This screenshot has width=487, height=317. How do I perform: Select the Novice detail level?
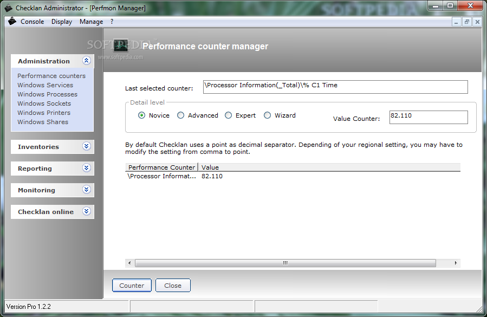(x=141, y=115)
